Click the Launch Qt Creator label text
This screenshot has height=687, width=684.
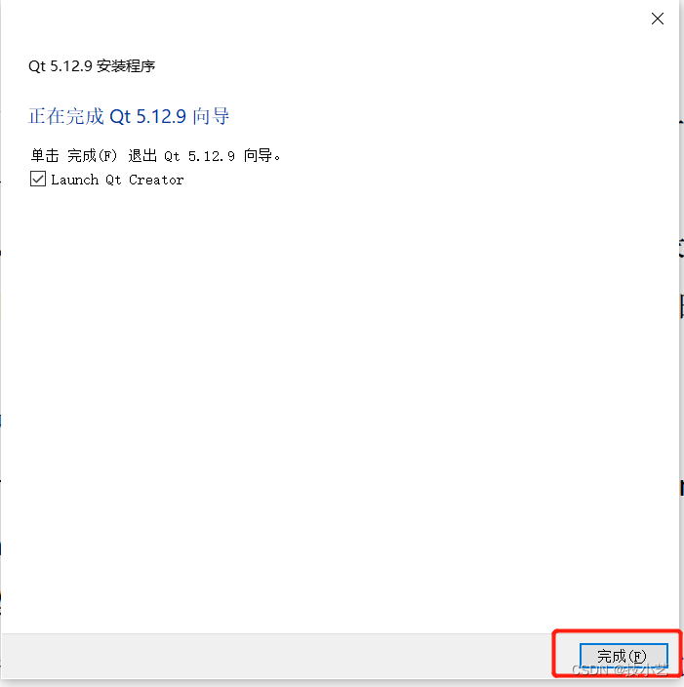[x=117, y=180]
